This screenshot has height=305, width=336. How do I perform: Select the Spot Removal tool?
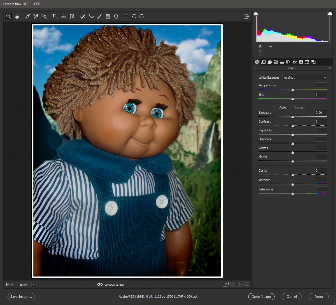[x=83, y=16]
